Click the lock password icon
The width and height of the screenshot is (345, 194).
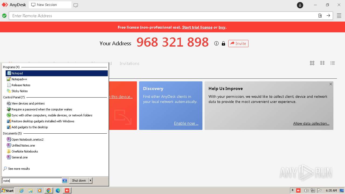pos(223,43)
